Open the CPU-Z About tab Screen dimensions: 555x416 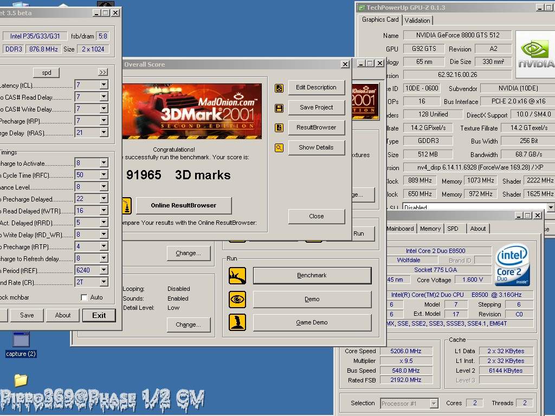[x=478, y=229]
